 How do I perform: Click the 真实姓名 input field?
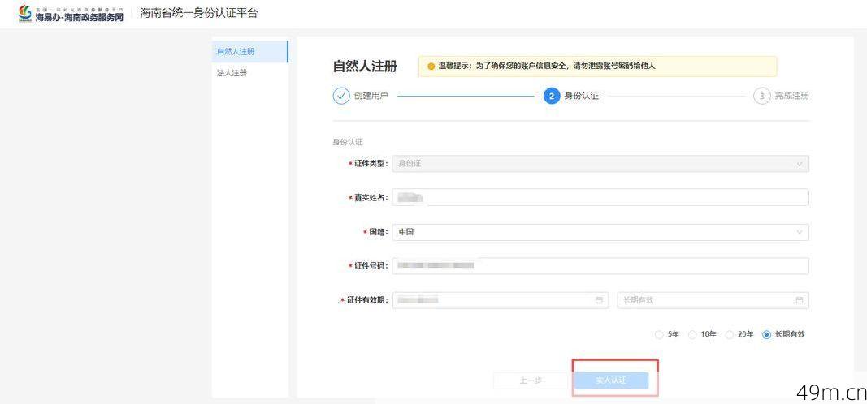600,198
